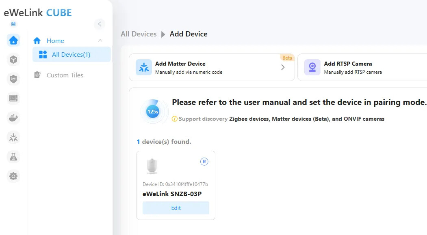
Task: Click the Home icon in left rail
Action: (13, 40)
